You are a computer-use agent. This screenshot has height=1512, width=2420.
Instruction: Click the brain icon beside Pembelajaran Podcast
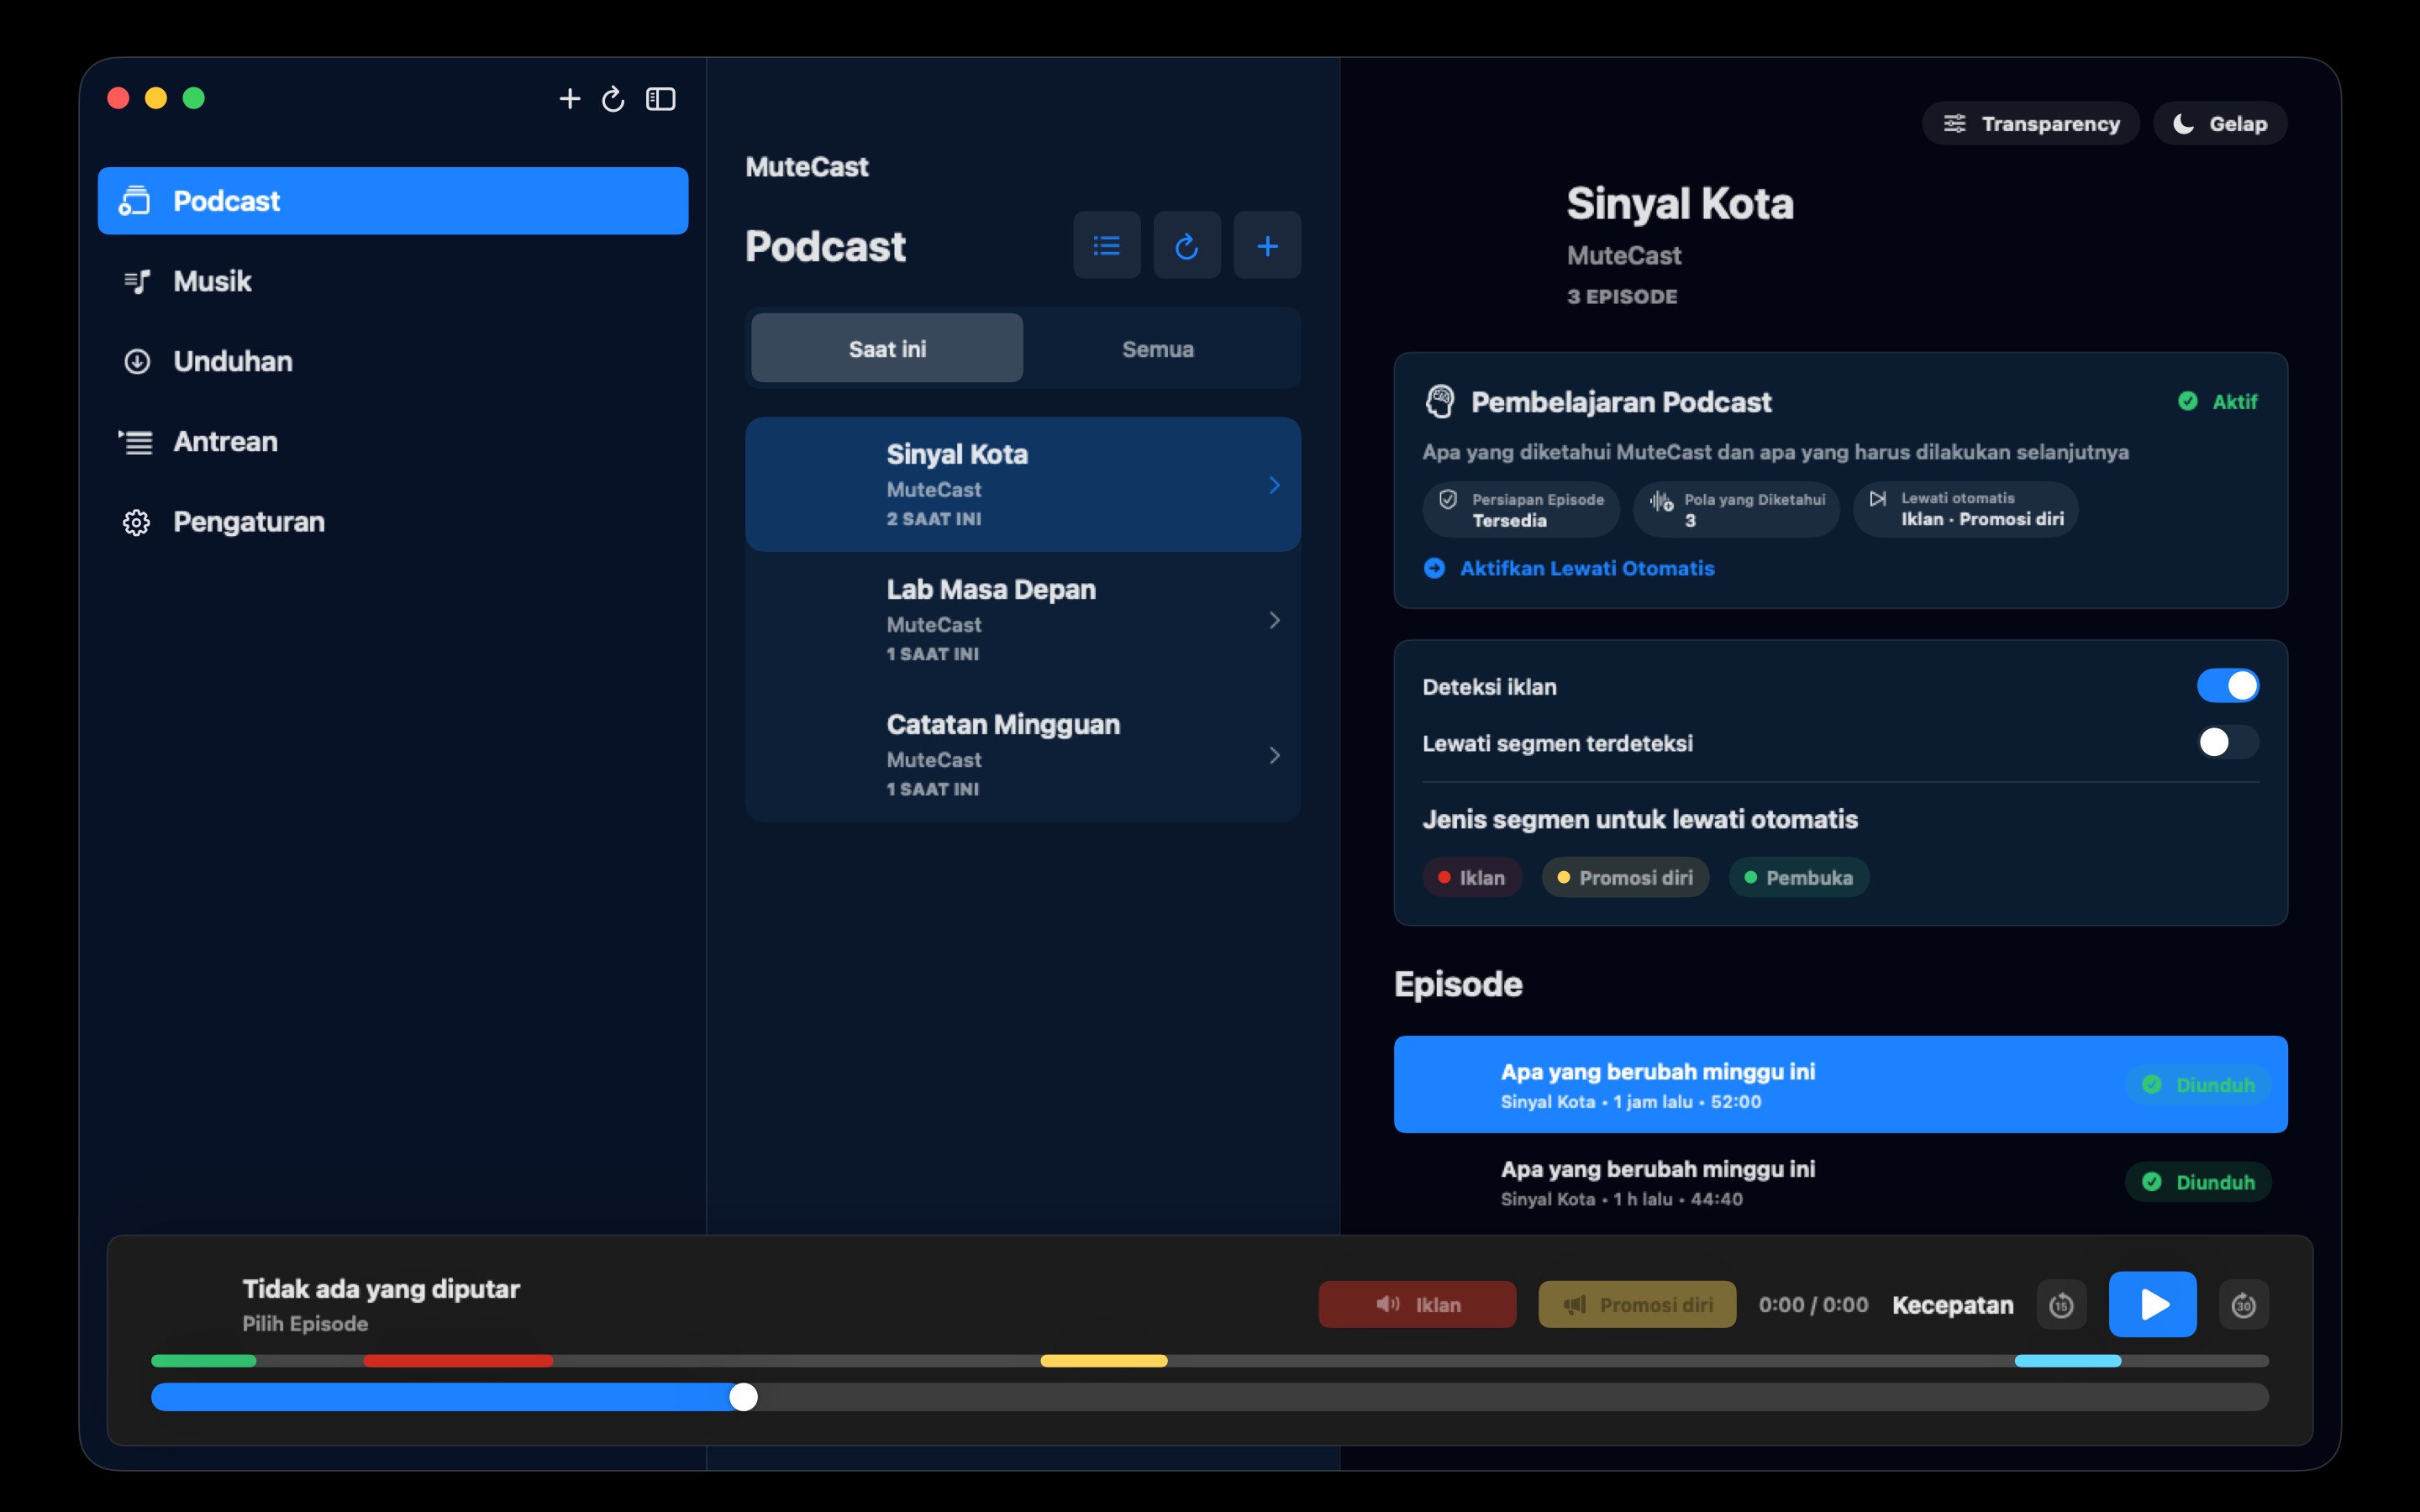point(1439,402)
